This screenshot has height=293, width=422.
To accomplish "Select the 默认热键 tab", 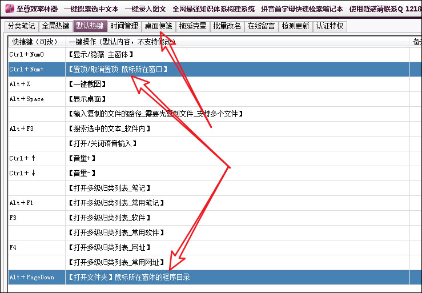I will tap(90, 26).
